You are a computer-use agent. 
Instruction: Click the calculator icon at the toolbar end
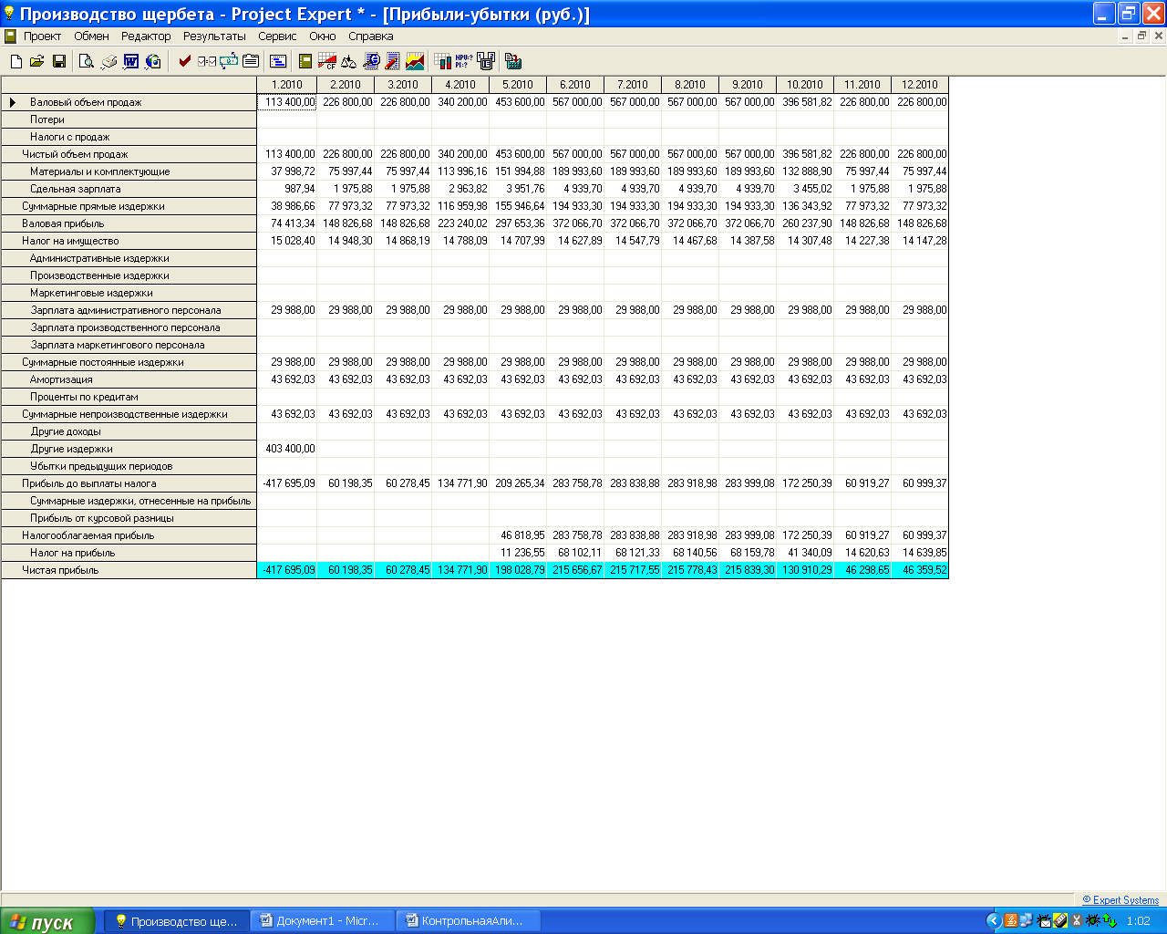coord(513,61)
